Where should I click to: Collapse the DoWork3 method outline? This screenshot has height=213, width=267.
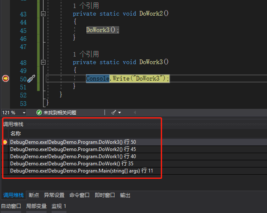pos(43,62)
